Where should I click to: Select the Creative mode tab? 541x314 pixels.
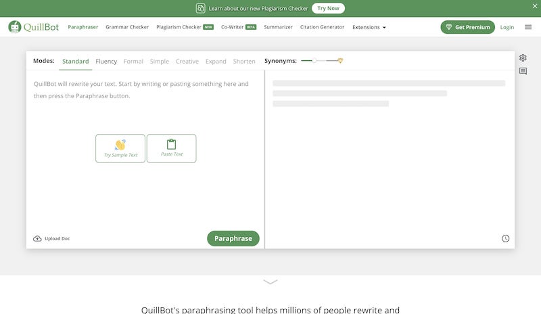pyautogui.click(x=187, y=61)
